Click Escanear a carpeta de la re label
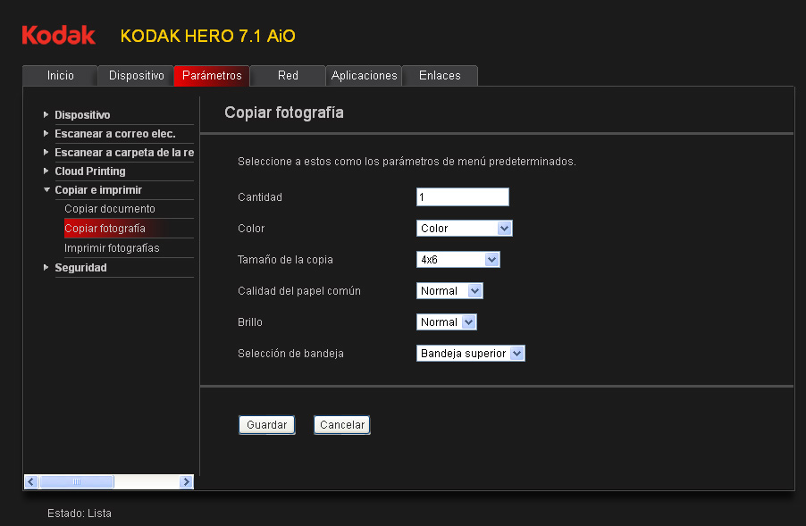This screenshot has width=806, height=526. point(124,153)
